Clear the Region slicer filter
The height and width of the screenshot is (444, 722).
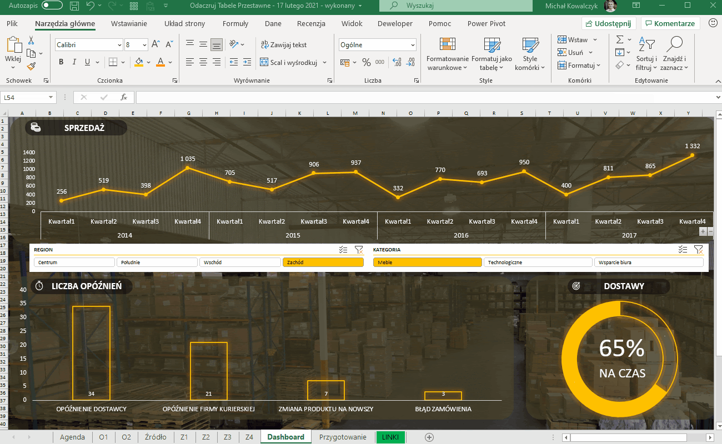[359, 250]
